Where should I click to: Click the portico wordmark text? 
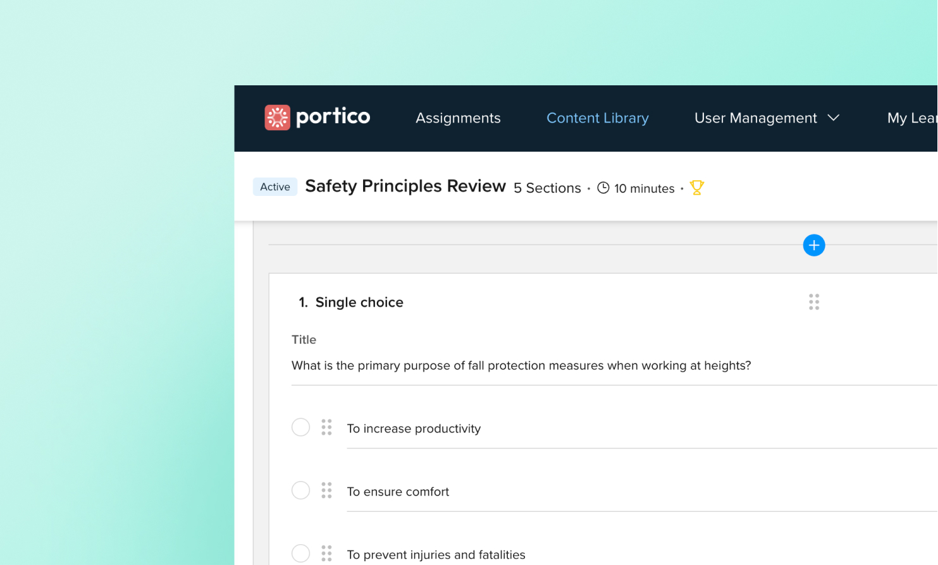[x=333, y=118]
